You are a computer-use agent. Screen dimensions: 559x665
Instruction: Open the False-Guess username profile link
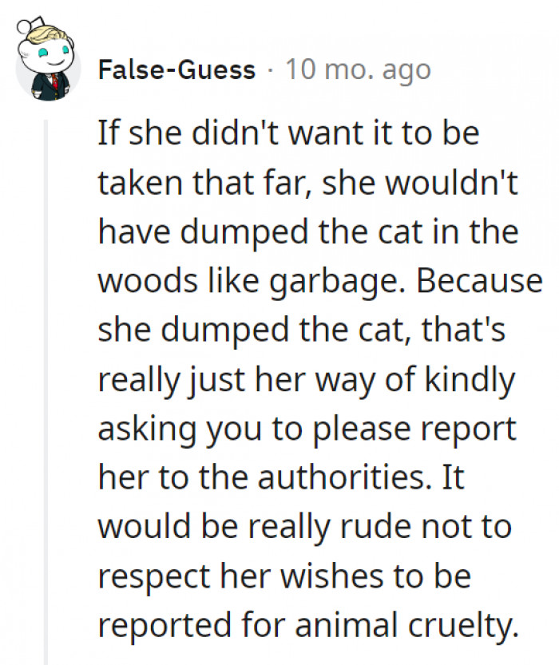click(176, 69)
